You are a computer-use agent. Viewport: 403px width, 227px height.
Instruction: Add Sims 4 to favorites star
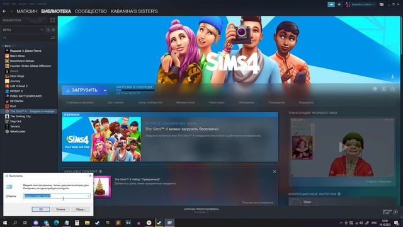point(392,89)
